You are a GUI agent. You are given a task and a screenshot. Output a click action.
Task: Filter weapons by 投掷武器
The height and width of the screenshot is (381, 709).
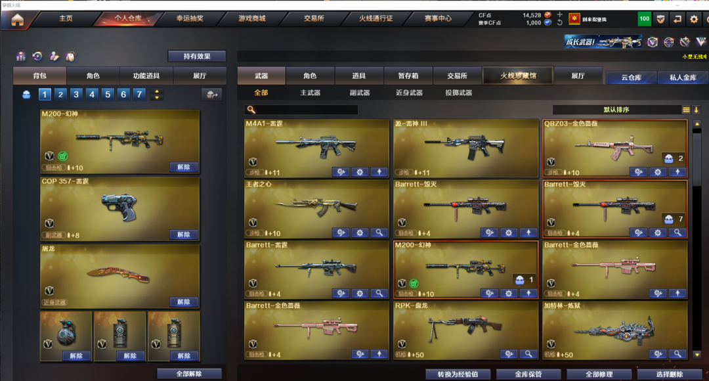(x=458, y=93)
